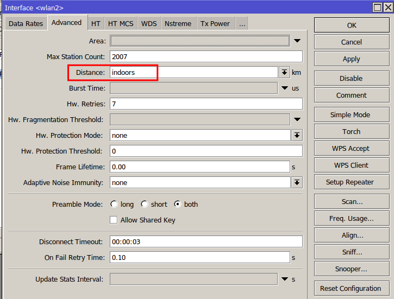
Task: Show more tabs with ellipsis
Action: (x=242, y=23)
